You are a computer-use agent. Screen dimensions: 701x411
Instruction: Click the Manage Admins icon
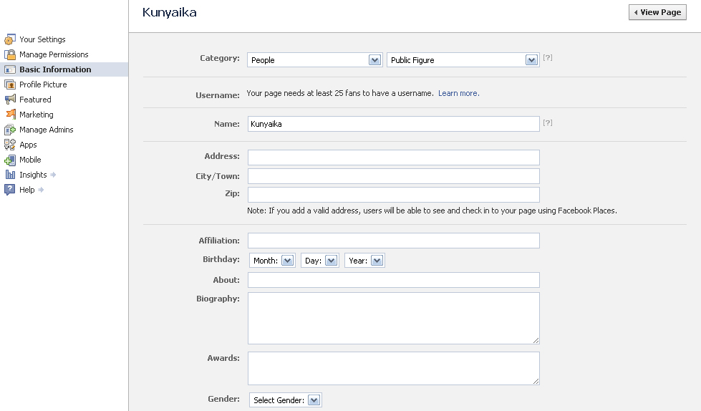tap(10, 130)
